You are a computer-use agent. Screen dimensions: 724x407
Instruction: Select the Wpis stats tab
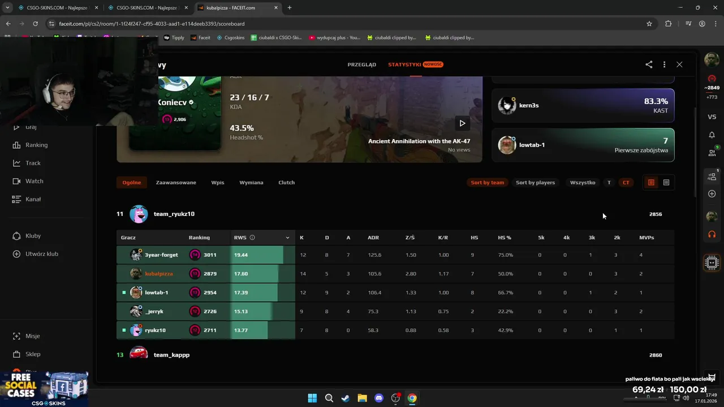pyautogui.click(x=218, y=183)
